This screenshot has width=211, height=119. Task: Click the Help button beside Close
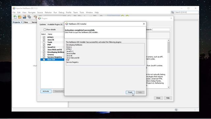pyautogui.click(x=168, y=98)
